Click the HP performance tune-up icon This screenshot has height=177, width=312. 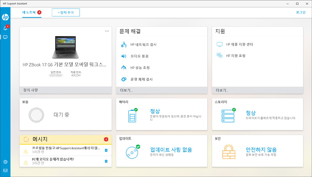tap(124, 68)
